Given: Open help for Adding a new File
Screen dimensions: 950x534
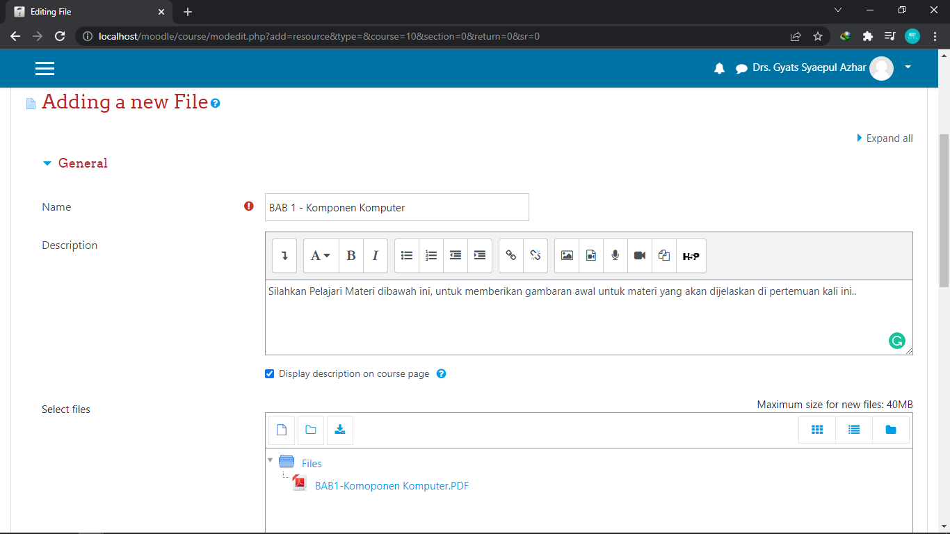Looking at the screenshot, I should coord(216,104).
